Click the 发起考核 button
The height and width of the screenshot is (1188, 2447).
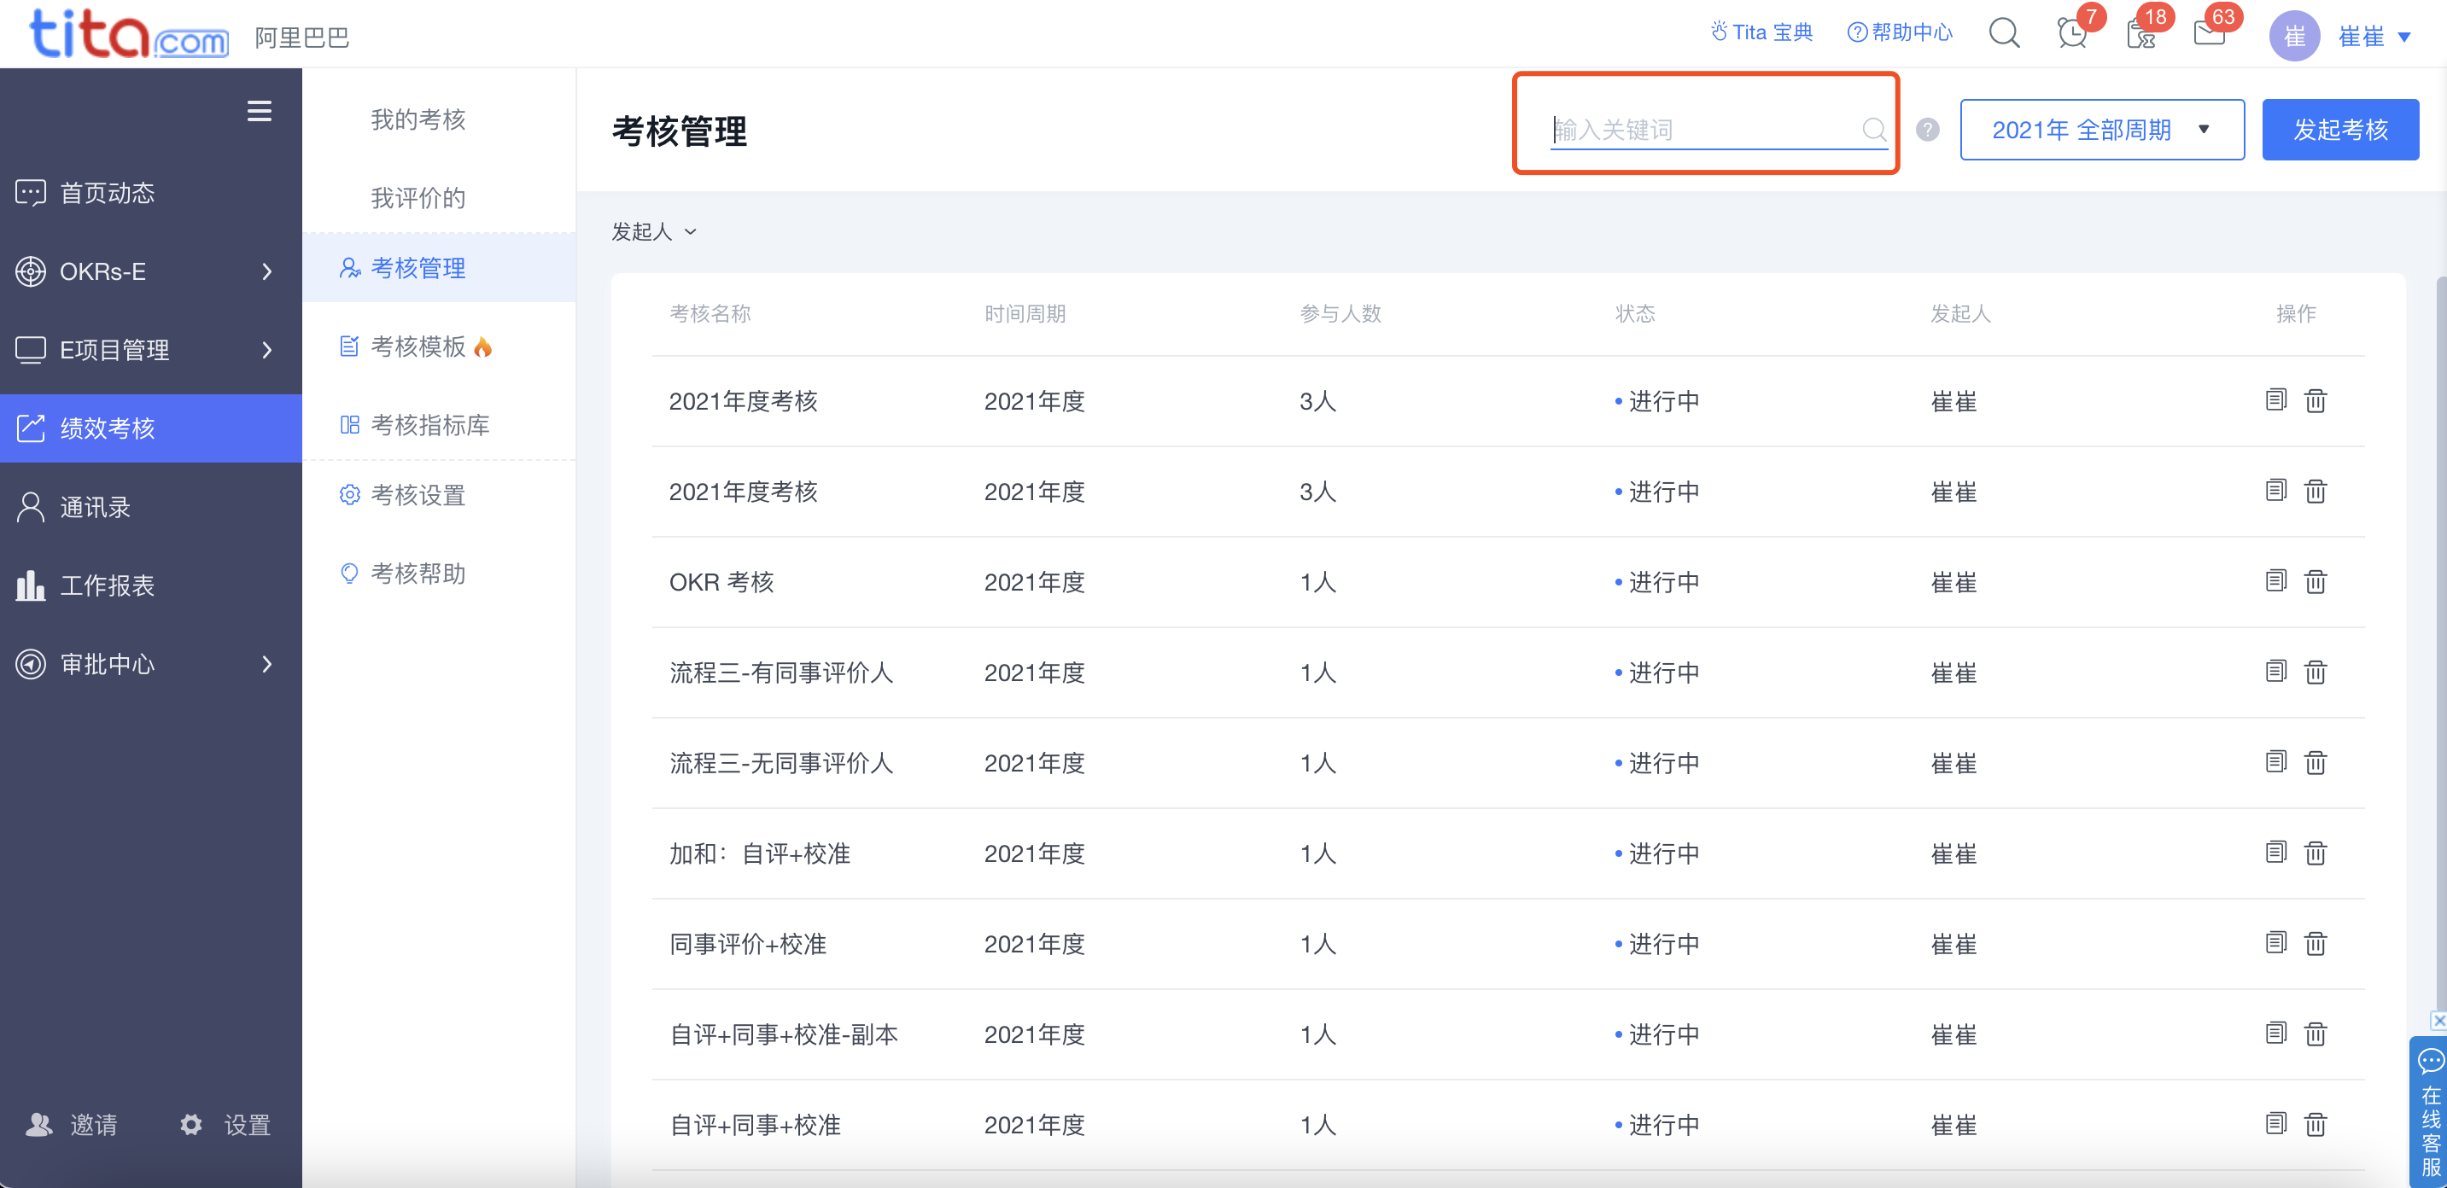(2339, 129)
